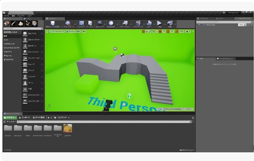
Task: Toggle grid snapping in viewport toolbar
Action: coord(160,31)
